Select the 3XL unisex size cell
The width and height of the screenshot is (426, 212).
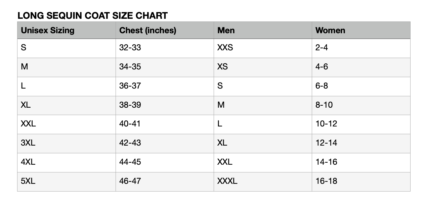click(x=28, y=143)
